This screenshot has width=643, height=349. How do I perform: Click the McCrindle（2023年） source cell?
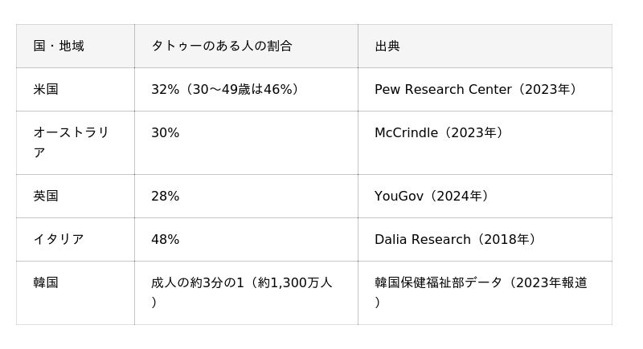pos(485,143)
